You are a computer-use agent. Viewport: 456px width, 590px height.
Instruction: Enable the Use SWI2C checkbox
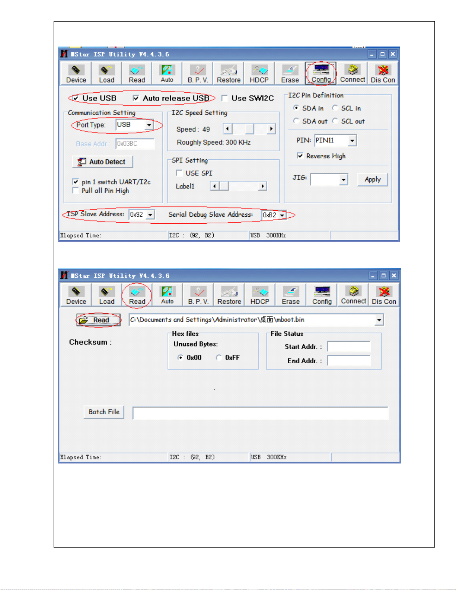[224, 98]
